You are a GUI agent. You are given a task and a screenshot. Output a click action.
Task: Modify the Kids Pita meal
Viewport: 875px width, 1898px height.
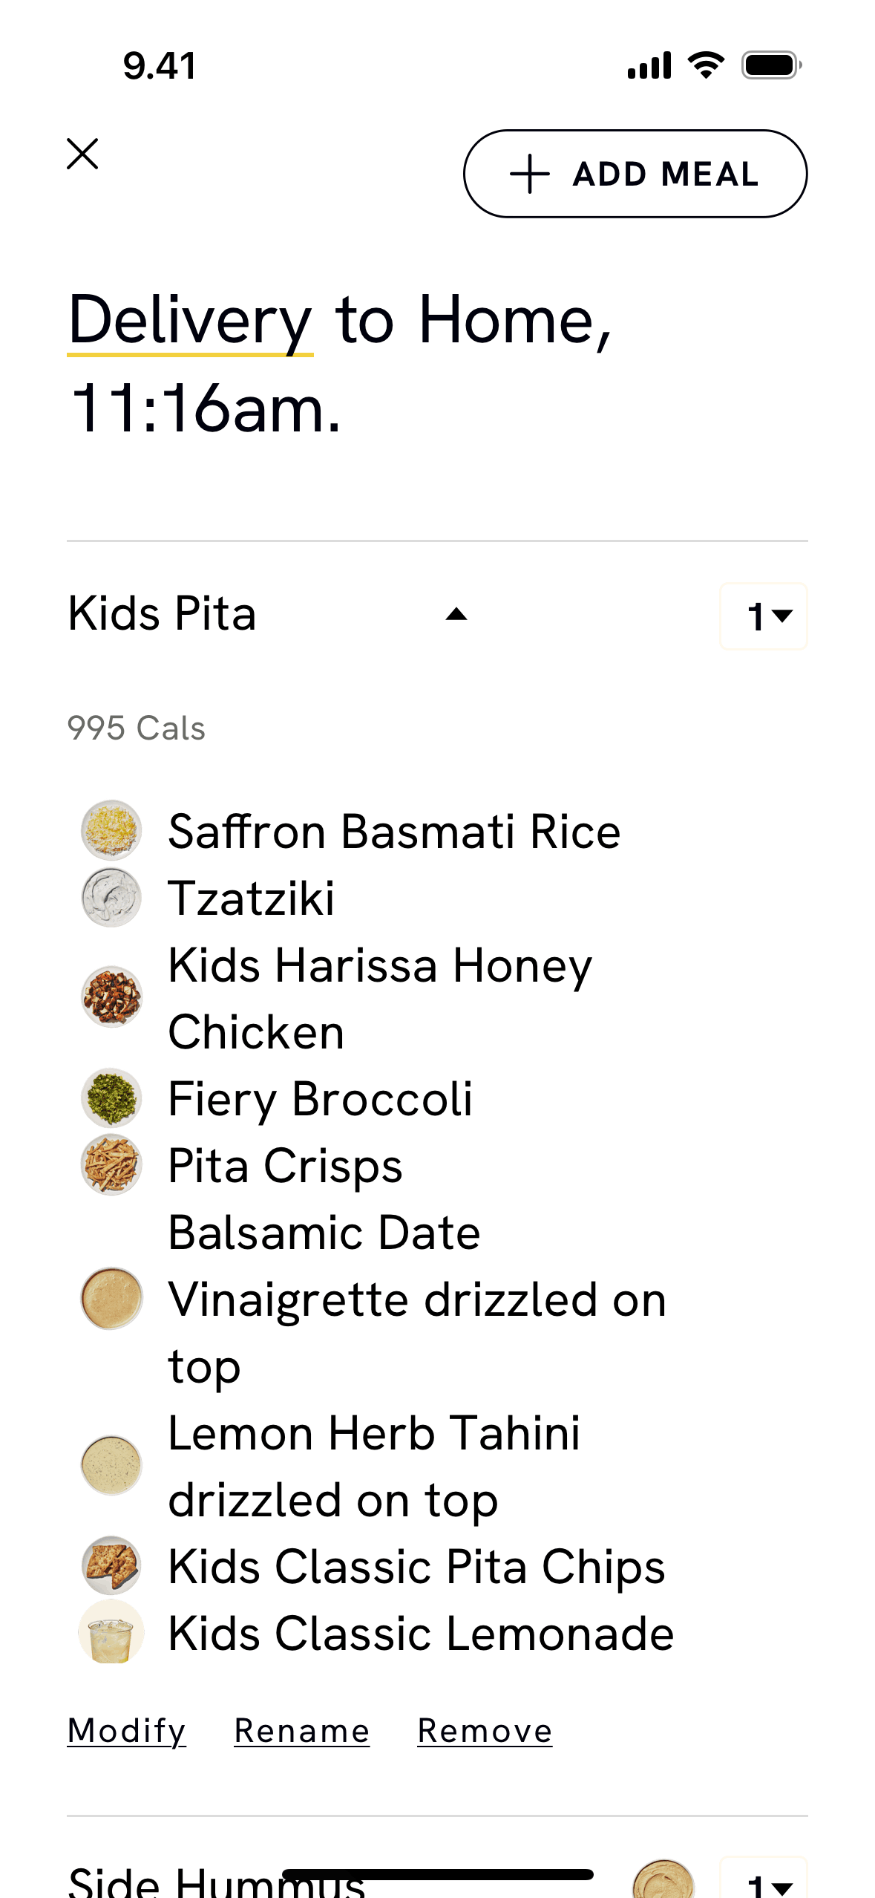pyautogui.click(x=126, y=1731)
